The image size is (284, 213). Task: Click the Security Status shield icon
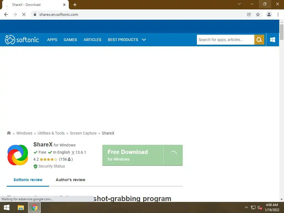pos(35,166)
